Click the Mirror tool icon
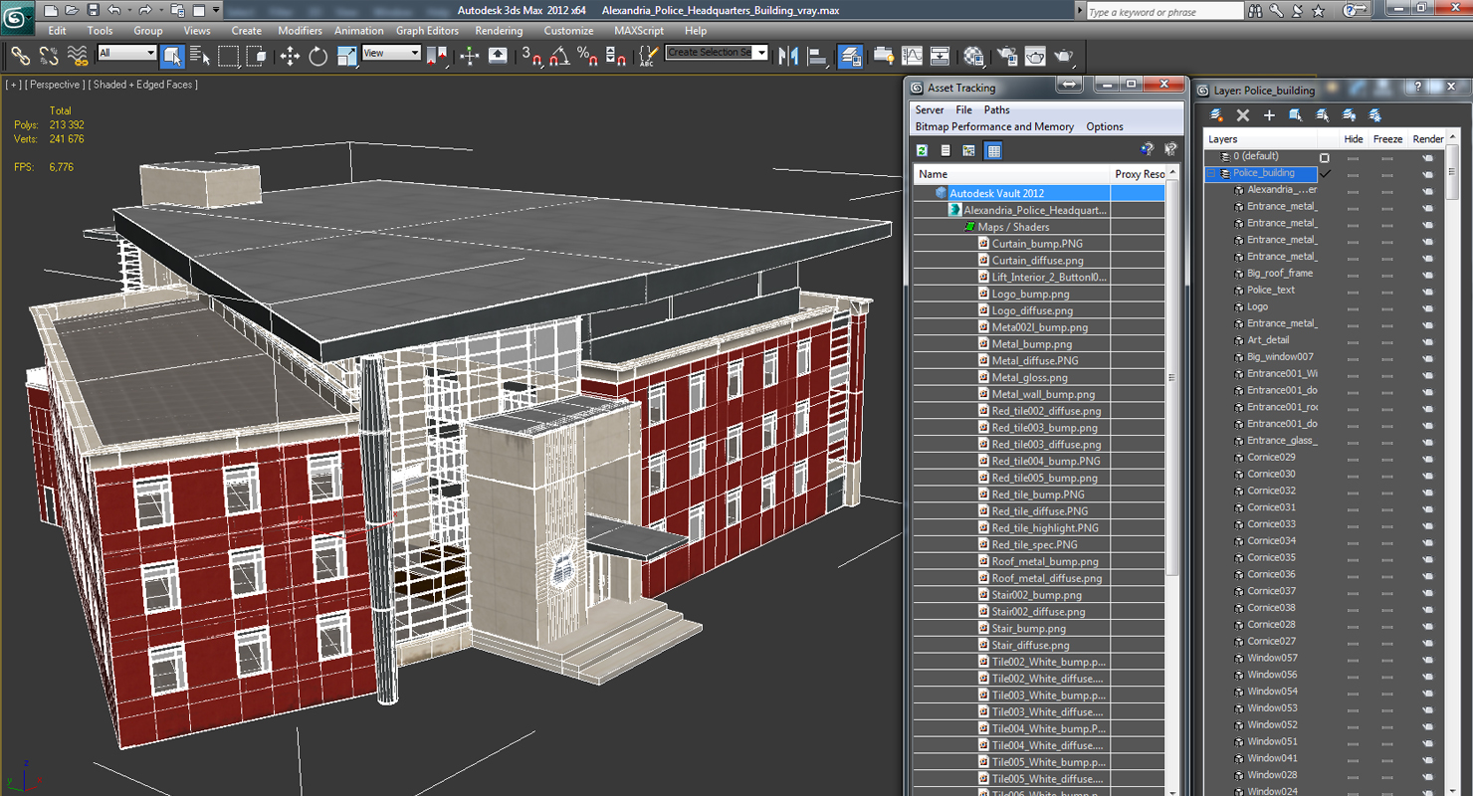This screenshot has width=1473, height=796. [789, 56]
